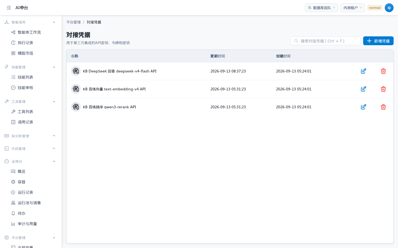Click the KB DeepSeek row logo icon
The height and width of the screenshot is (248, 398).
point(76,71)
